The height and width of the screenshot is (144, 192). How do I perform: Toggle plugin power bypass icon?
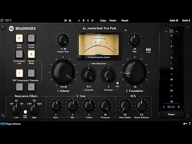2,20
